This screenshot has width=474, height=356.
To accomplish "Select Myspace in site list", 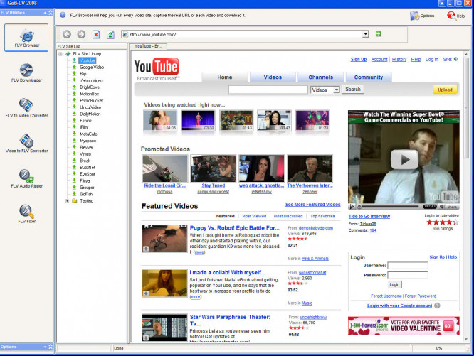I will coord(88,141).
